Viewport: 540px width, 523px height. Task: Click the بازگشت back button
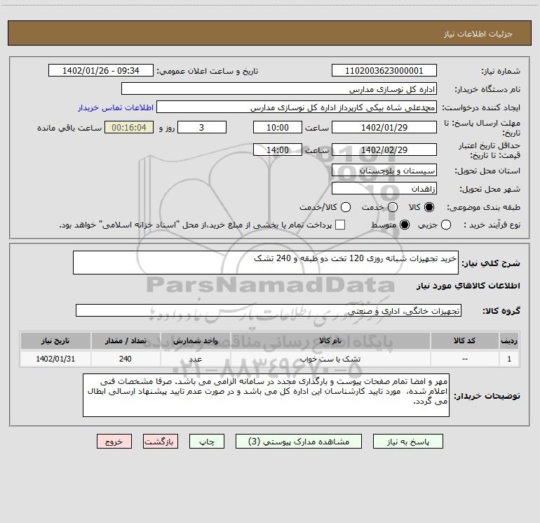[161, 442]
